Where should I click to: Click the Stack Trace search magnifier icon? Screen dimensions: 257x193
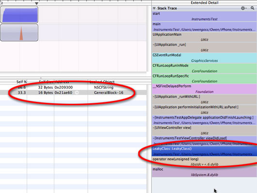coord(253,8)
